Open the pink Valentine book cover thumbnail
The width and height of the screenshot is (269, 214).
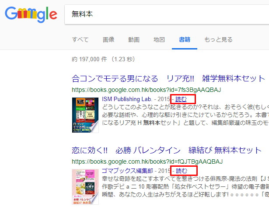(x=85, y=187)
